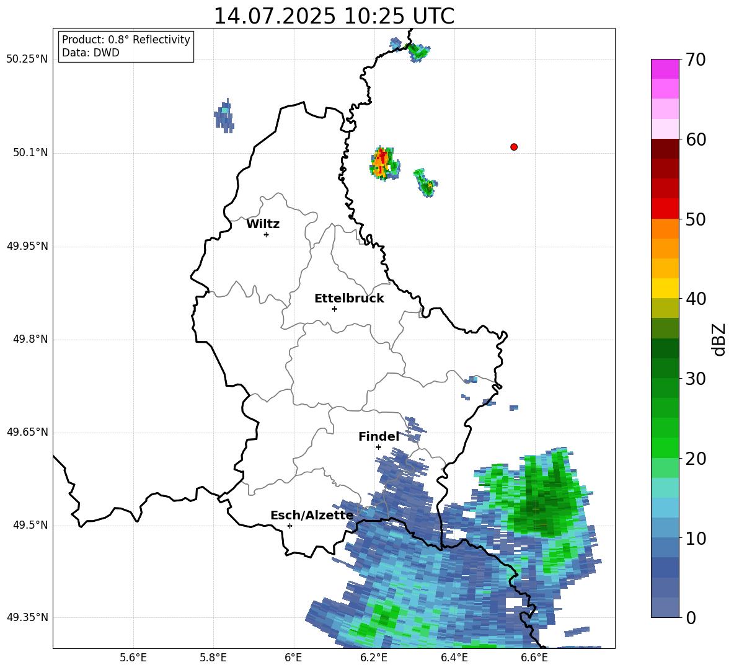Click the Product: 0.8° Reflectivity text
This screenshot has width=734, height=670.
[126, 40]
